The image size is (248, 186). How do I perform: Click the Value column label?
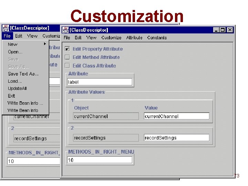click(151, 108)
